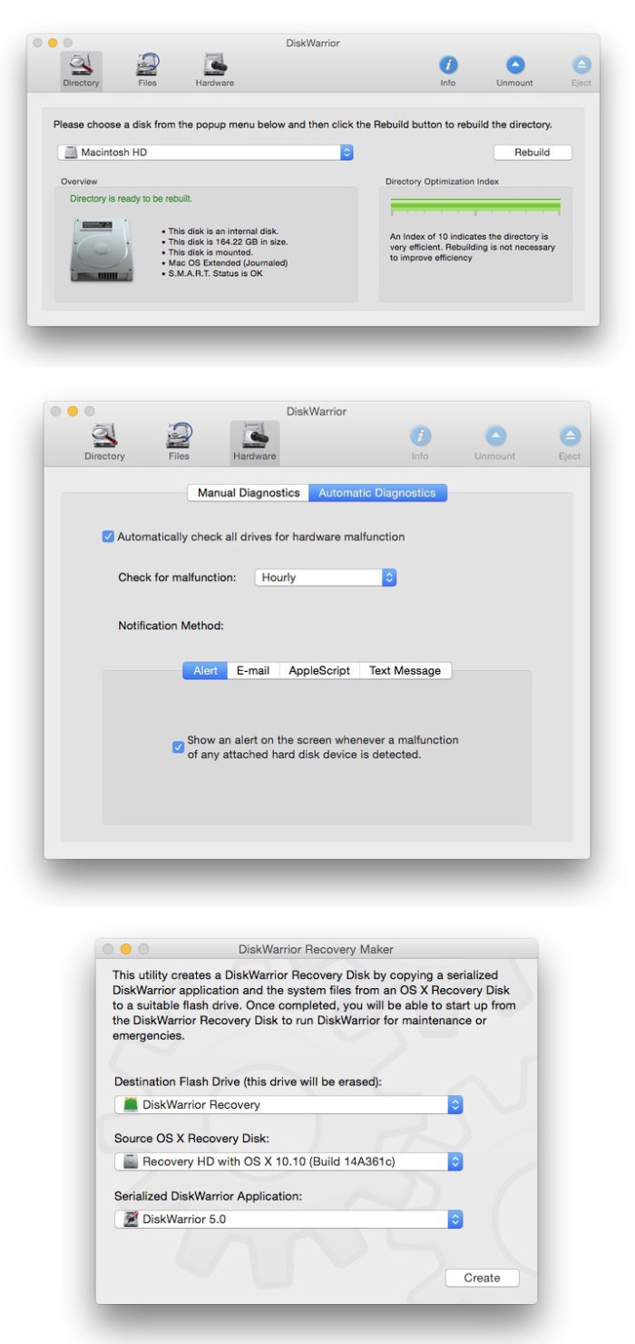Open Directory pane in top DiskWarrior window

point(82,71)
